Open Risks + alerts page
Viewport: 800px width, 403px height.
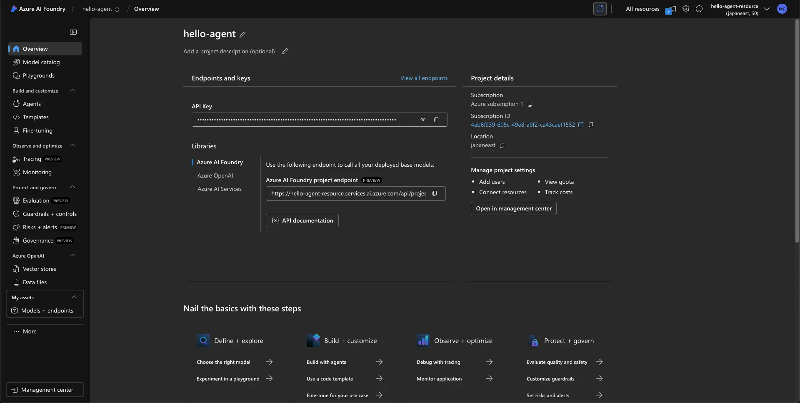coord(45,227)
